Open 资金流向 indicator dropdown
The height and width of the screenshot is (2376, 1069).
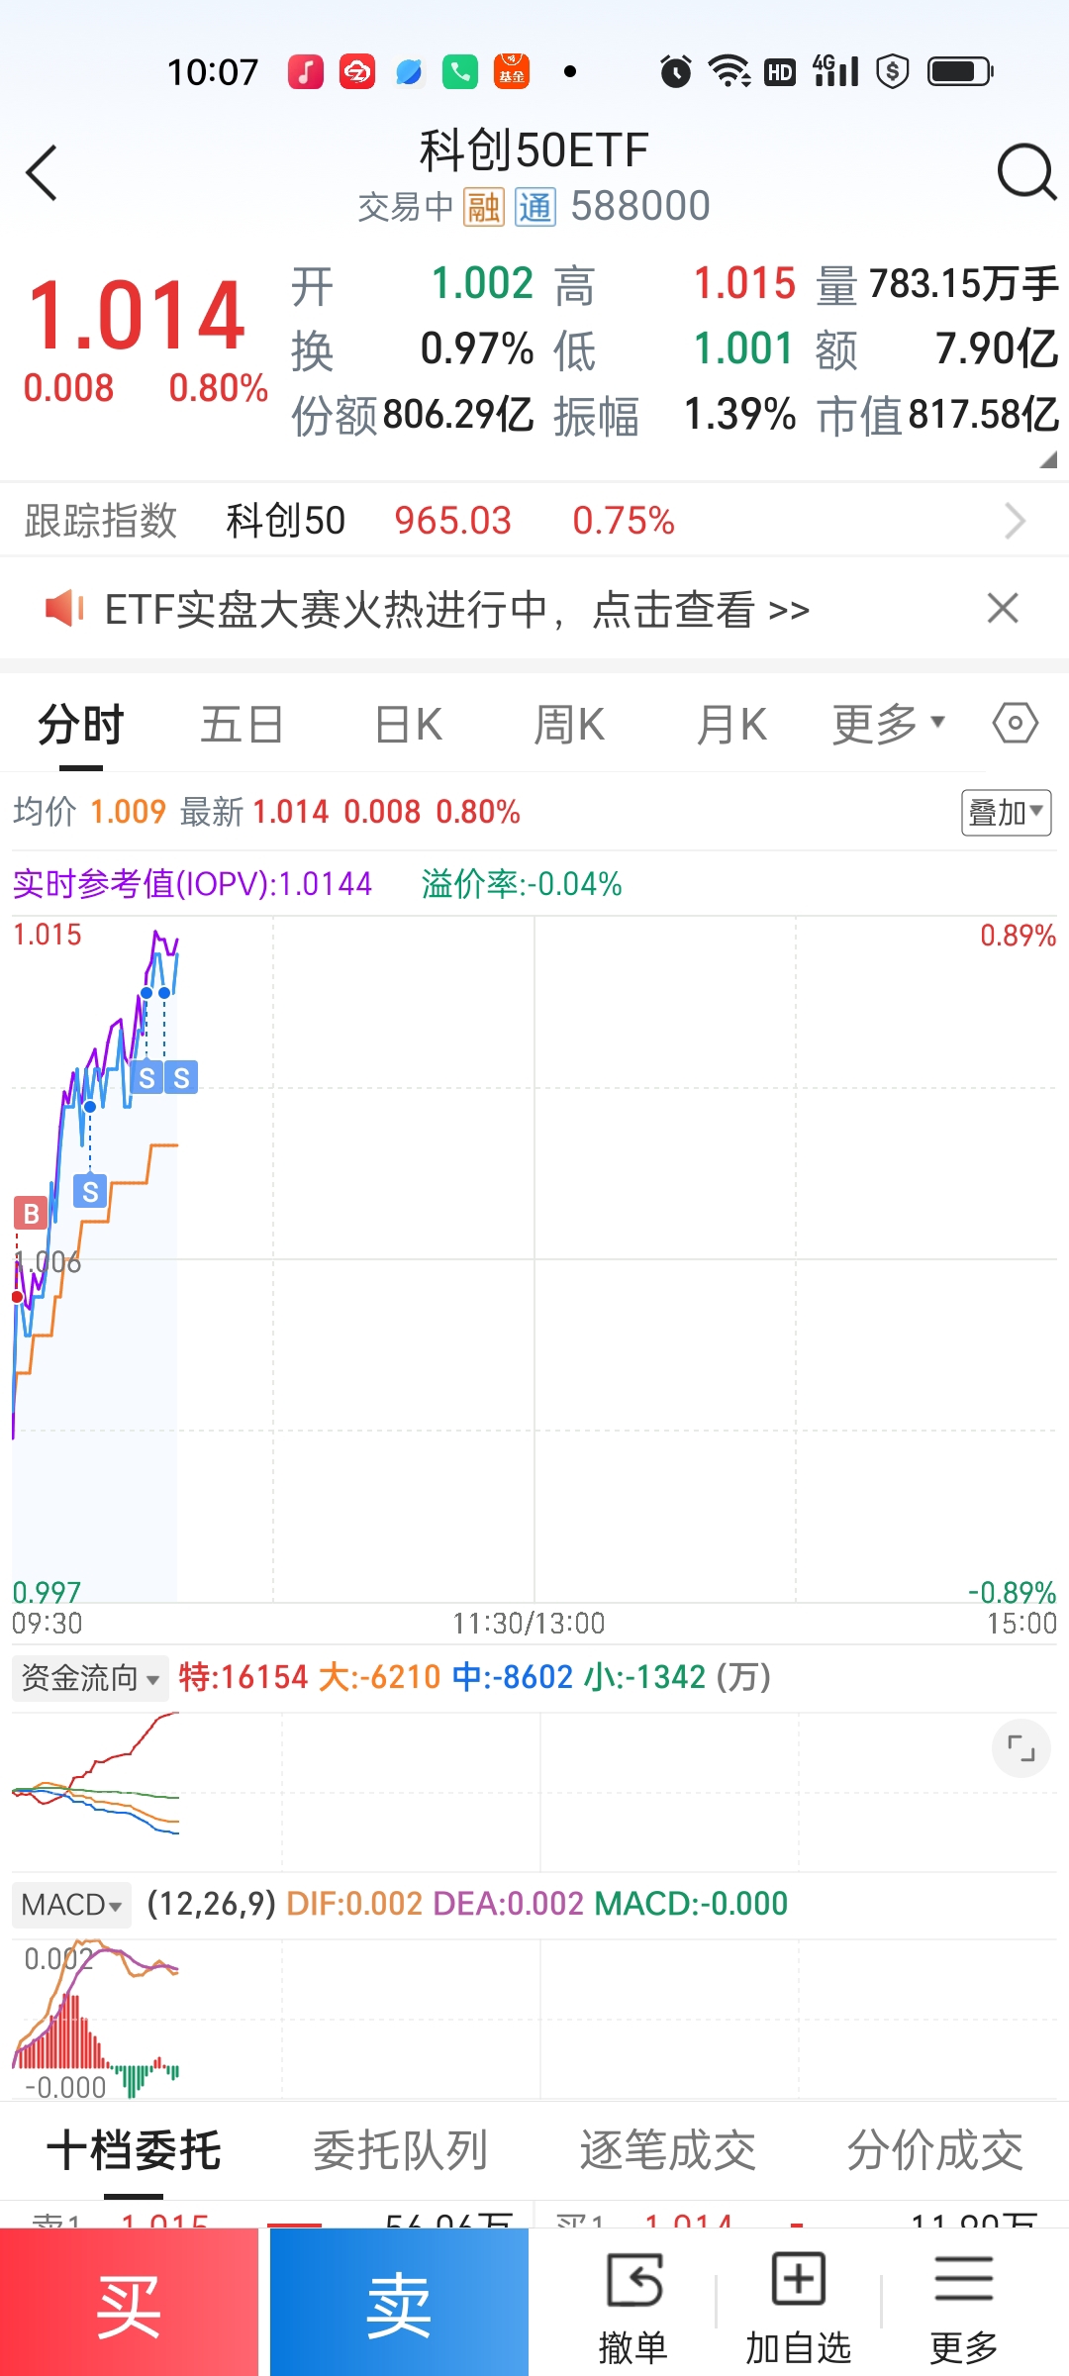coord(90,1678)
